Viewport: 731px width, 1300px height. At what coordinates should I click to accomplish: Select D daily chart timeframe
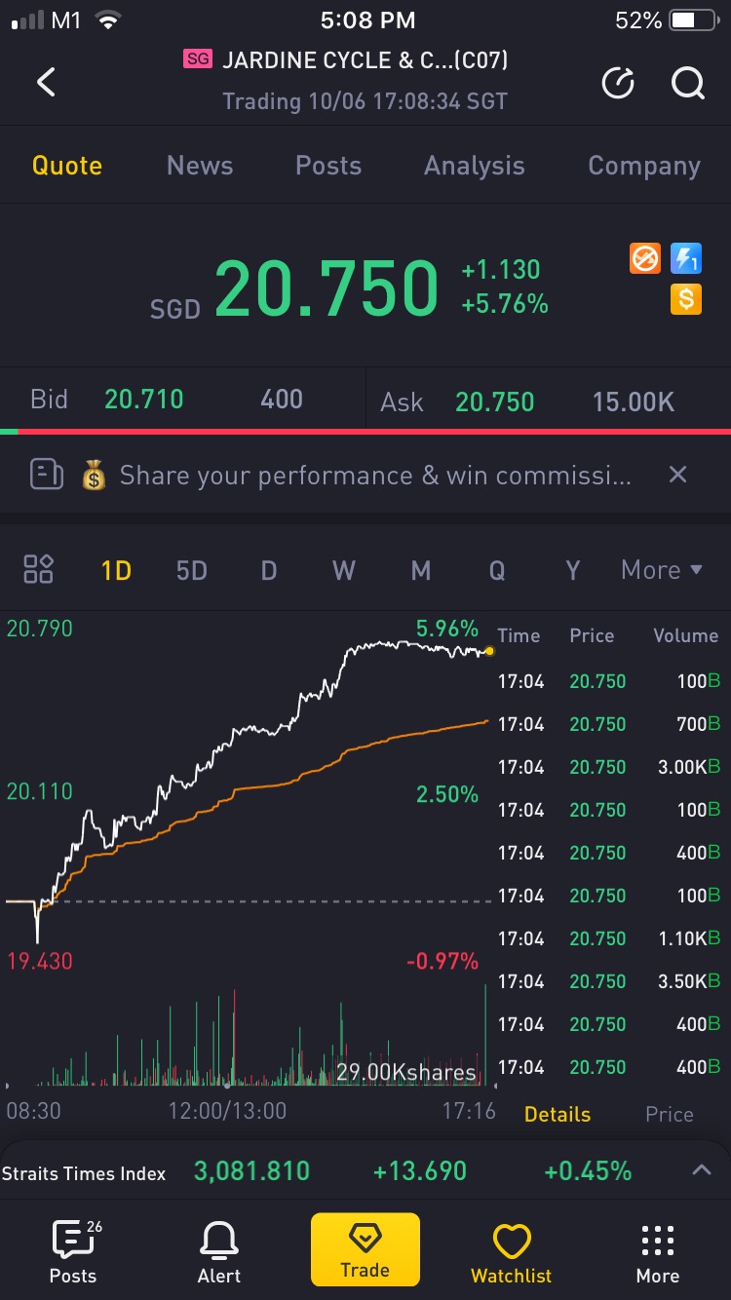pos(268,570)
